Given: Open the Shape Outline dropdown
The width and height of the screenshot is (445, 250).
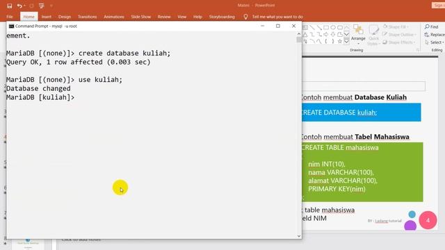Looking at the screenshot, I should click(399, 35).
